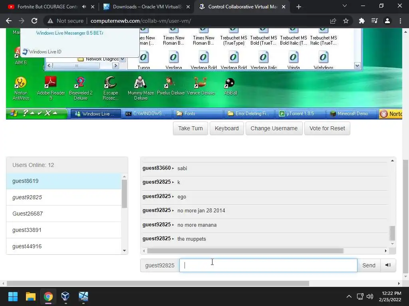The width and height of the screenshot is (409, 306).
Task: Share this page icon in address bar
Action: click(333, 21)
